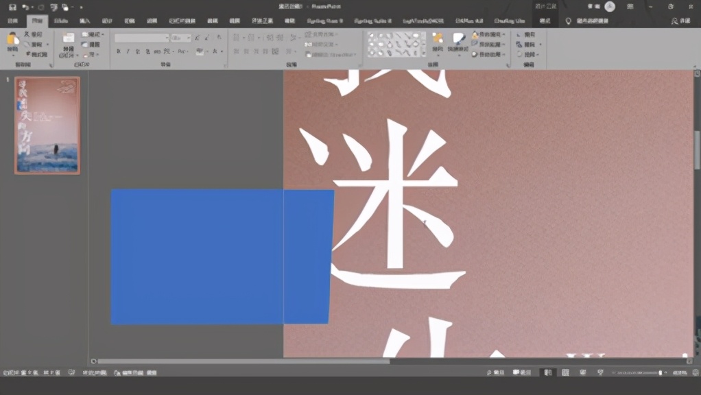
Task: Increase the list indent level
Action: coord(280,38)
